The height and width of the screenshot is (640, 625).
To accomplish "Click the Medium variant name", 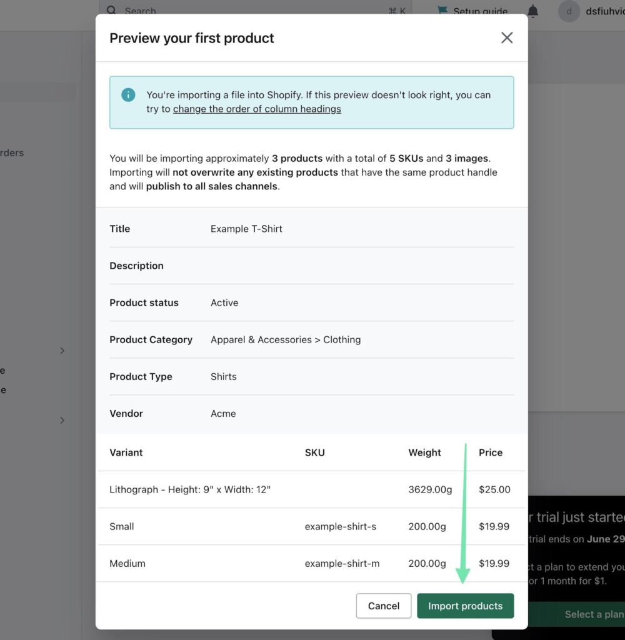I will coord(127,563).
